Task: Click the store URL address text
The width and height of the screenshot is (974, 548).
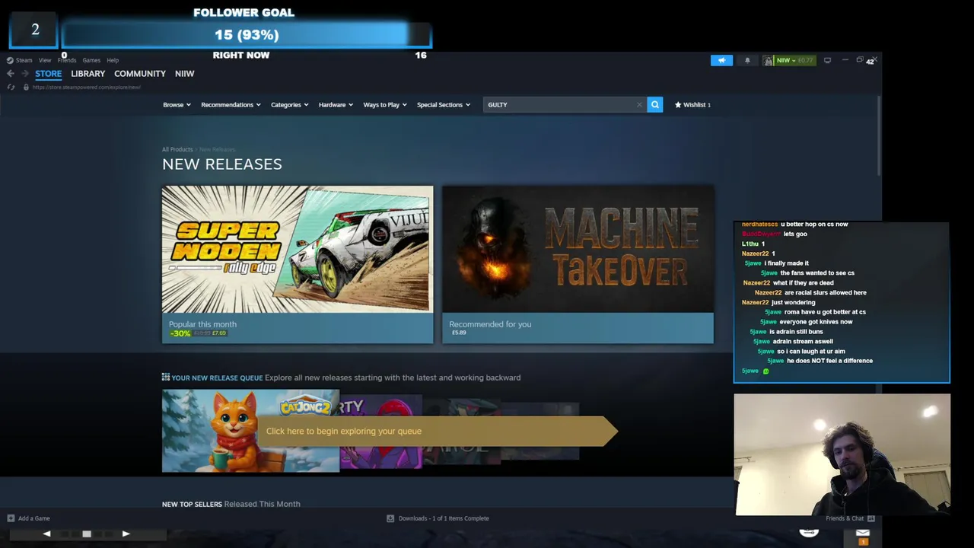Action: click(x=86, y=87)
